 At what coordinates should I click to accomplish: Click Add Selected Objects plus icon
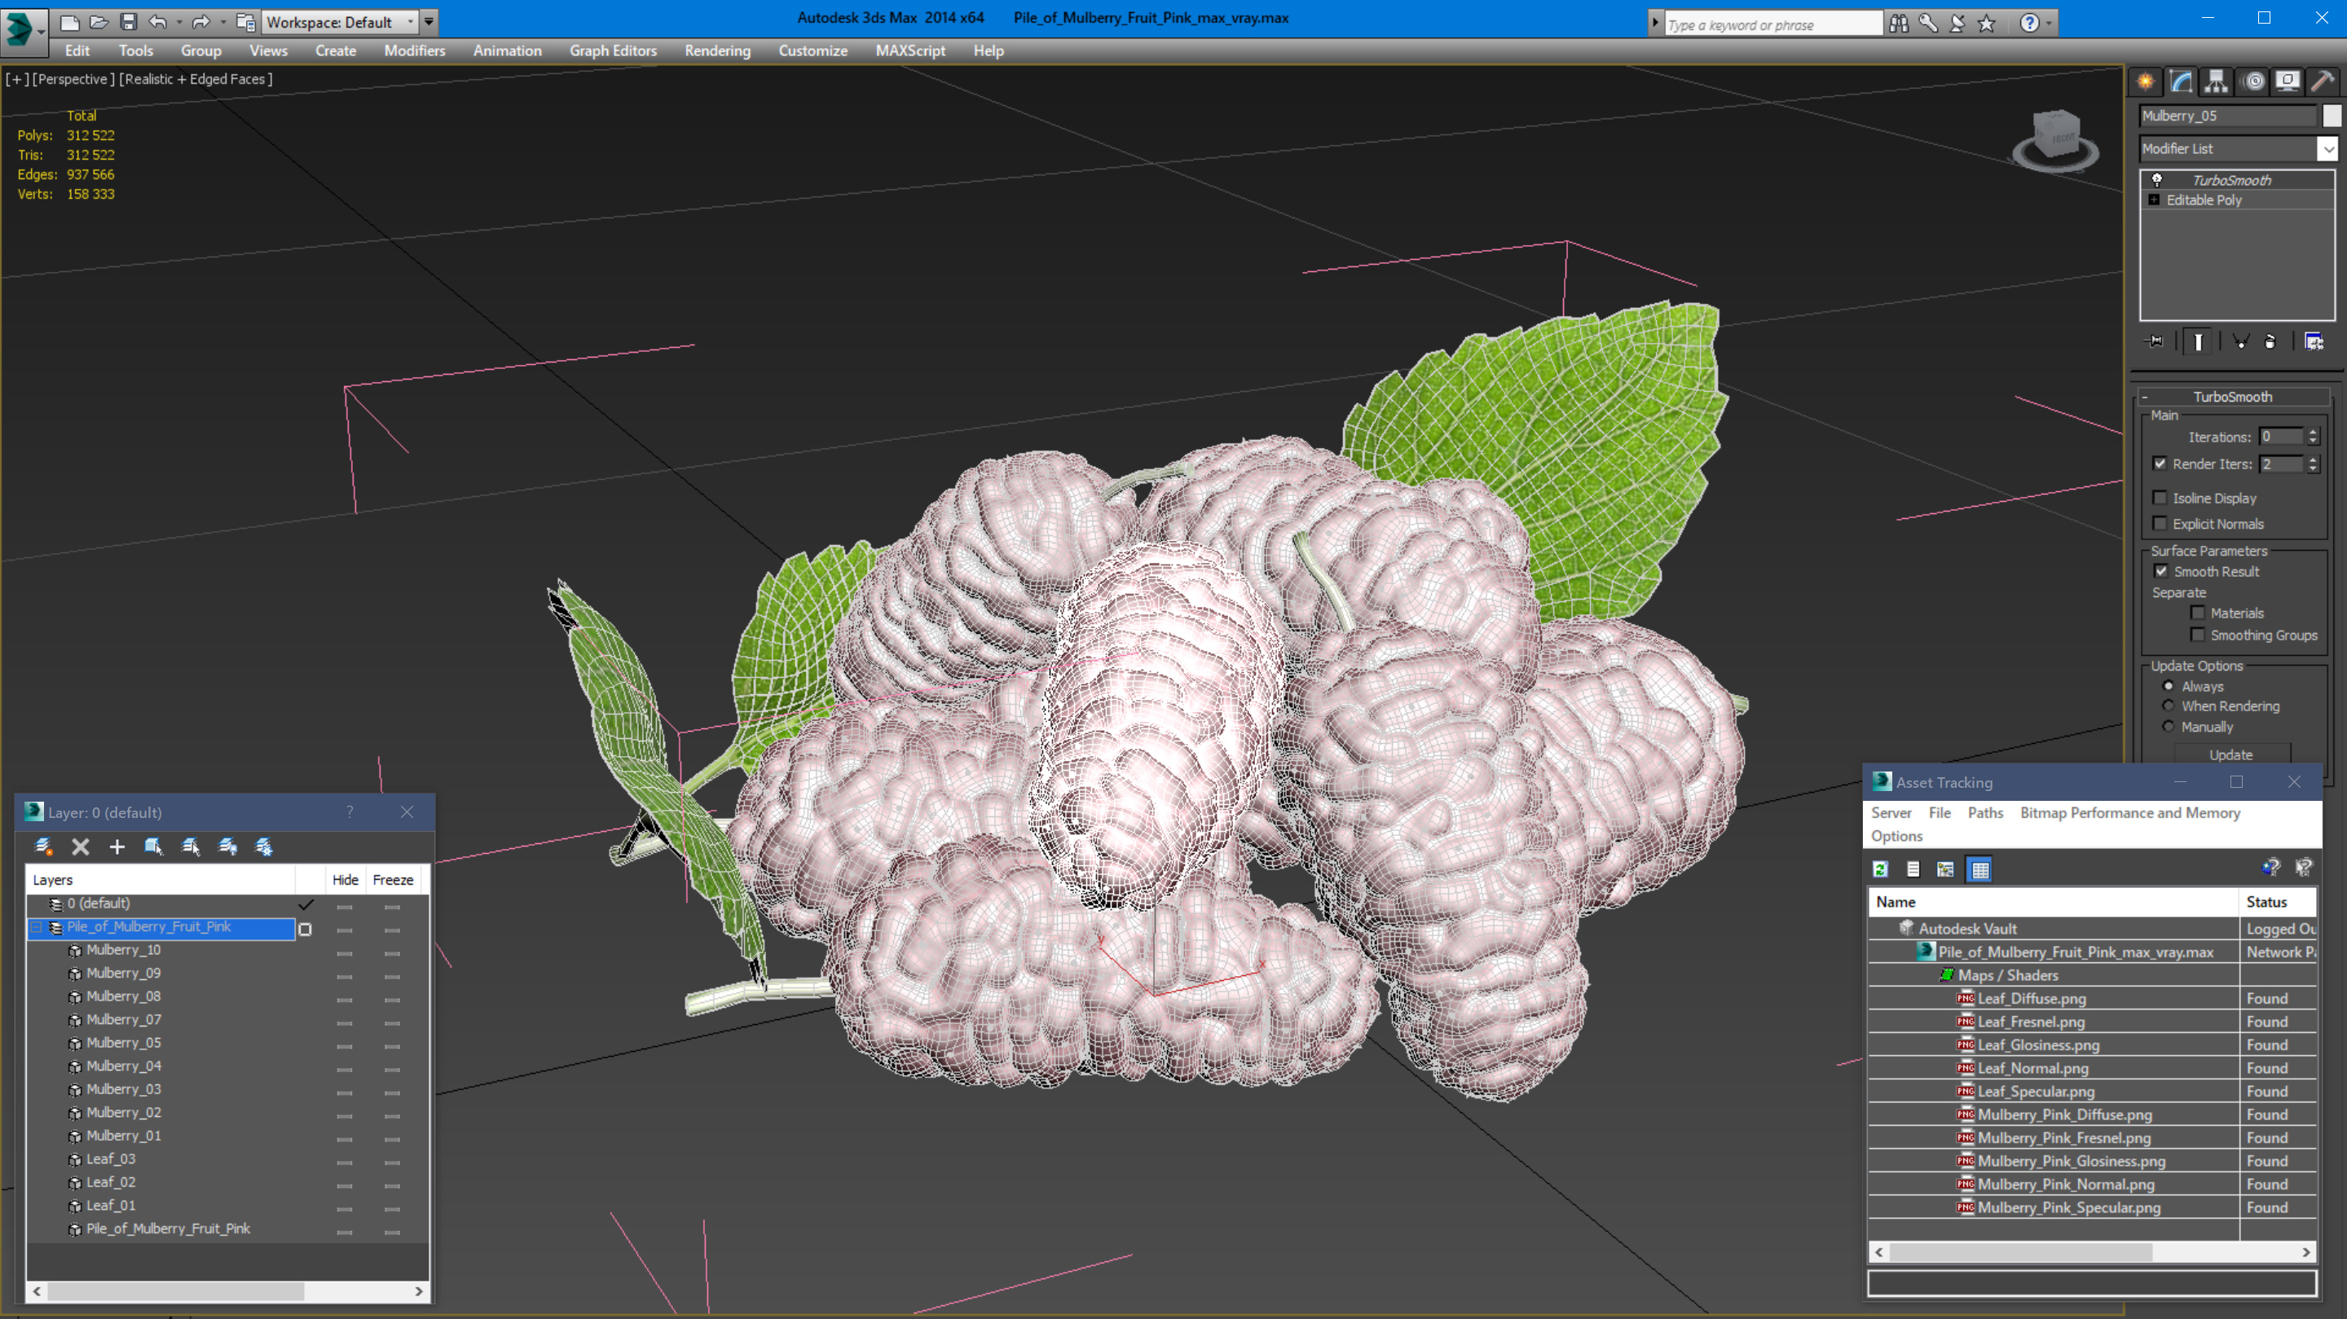(x=117, y=847)
